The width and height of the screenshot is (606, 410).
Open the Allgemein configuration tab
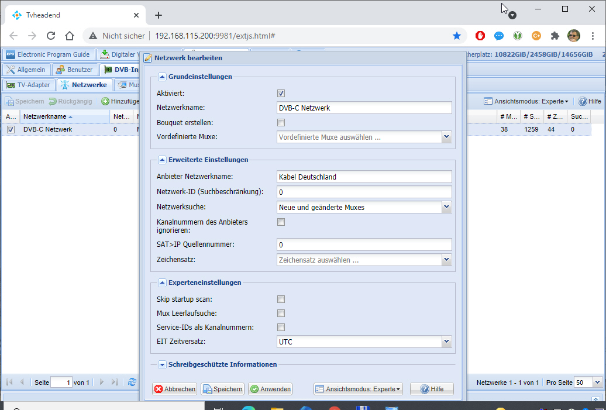26,70
